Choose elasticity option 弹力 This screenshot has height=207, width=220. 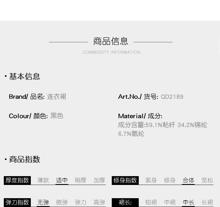tap(81, 203)
